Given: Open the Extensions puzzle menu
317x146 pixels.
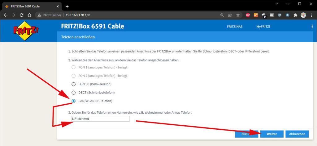Looking at the screenshot, I should tap(296, 15).
